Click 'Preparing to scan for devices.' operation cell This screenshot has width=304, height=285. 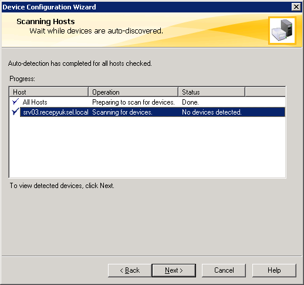coord(133,102)
